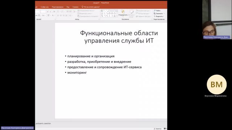Click the bullet 'предоставление и сопровождение ИТ-сервиса'
The height and width of the screenshot is (130, 232).
(104, 67)
